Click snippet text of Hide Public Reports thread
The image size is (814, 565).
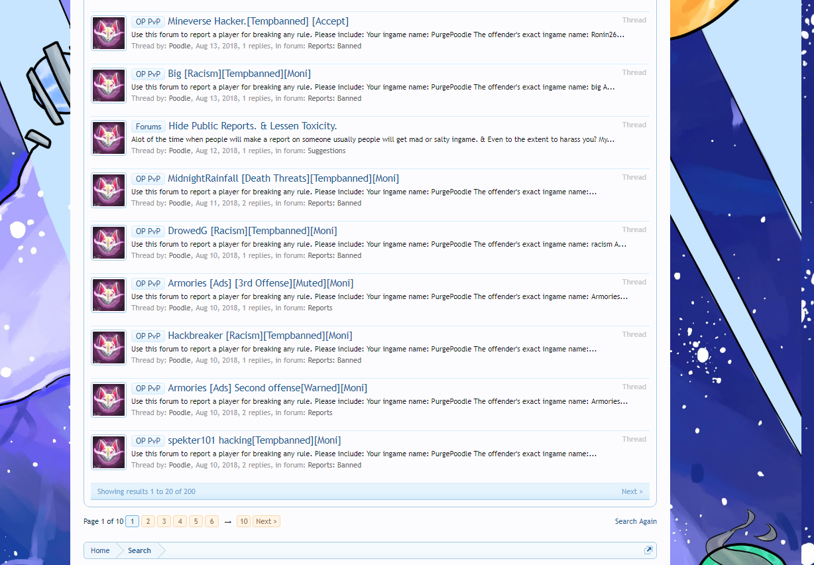click(x=373, y=139)
